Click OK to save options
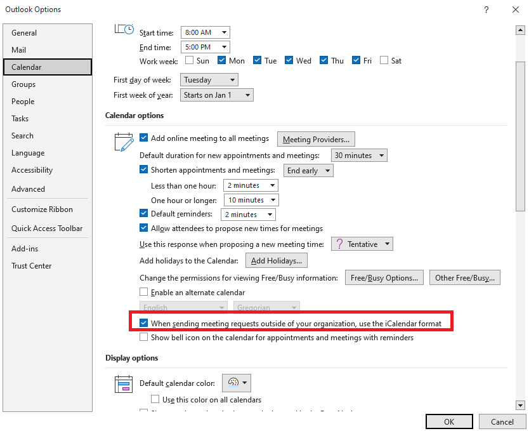Viewport: 529px width, 431px height. pyautogui.click(x=449, y=421)
